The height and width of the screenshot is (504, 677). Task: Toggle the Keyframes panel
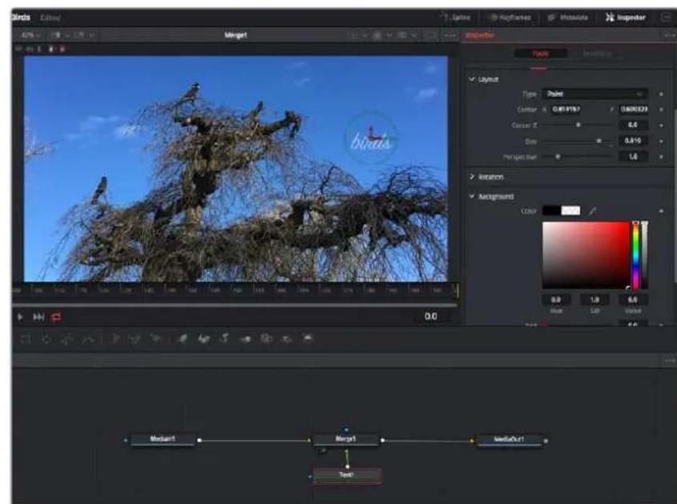510,18
